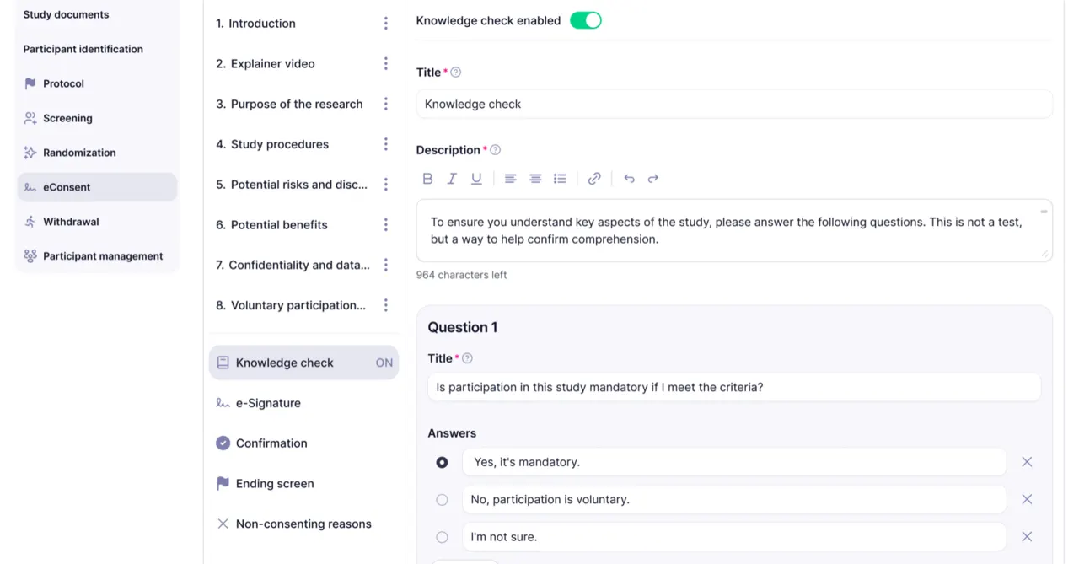Open Study documents in sidebar

point(66,14)
